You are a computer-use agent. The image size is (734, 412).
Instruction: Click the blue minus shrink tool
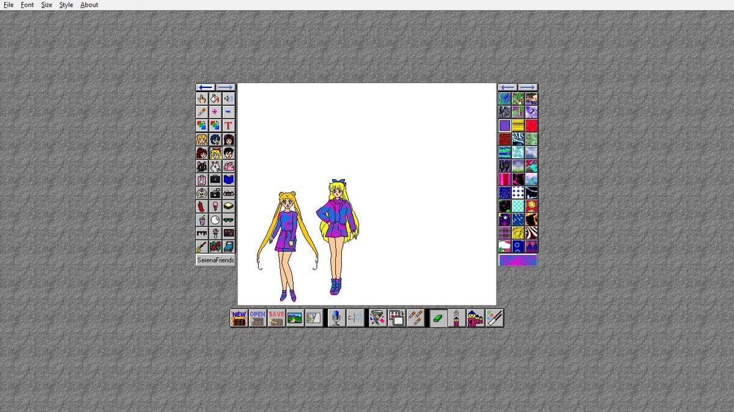(228, 112)
